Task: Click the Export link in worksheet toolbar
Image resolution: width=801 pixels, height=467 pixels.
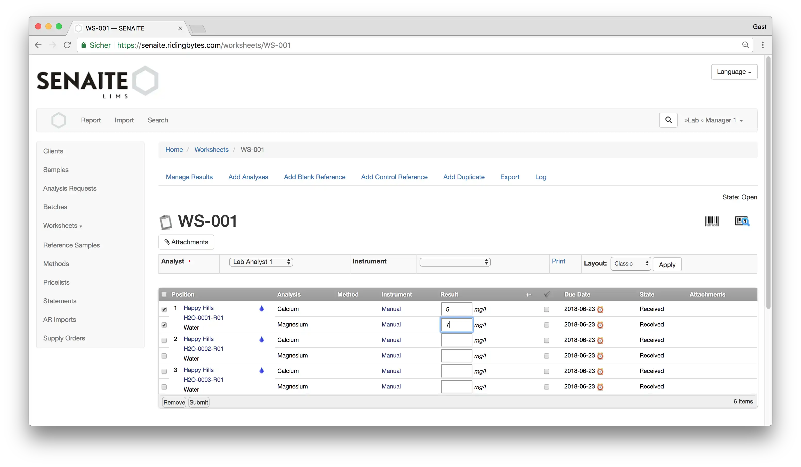Action: point(510,177)
